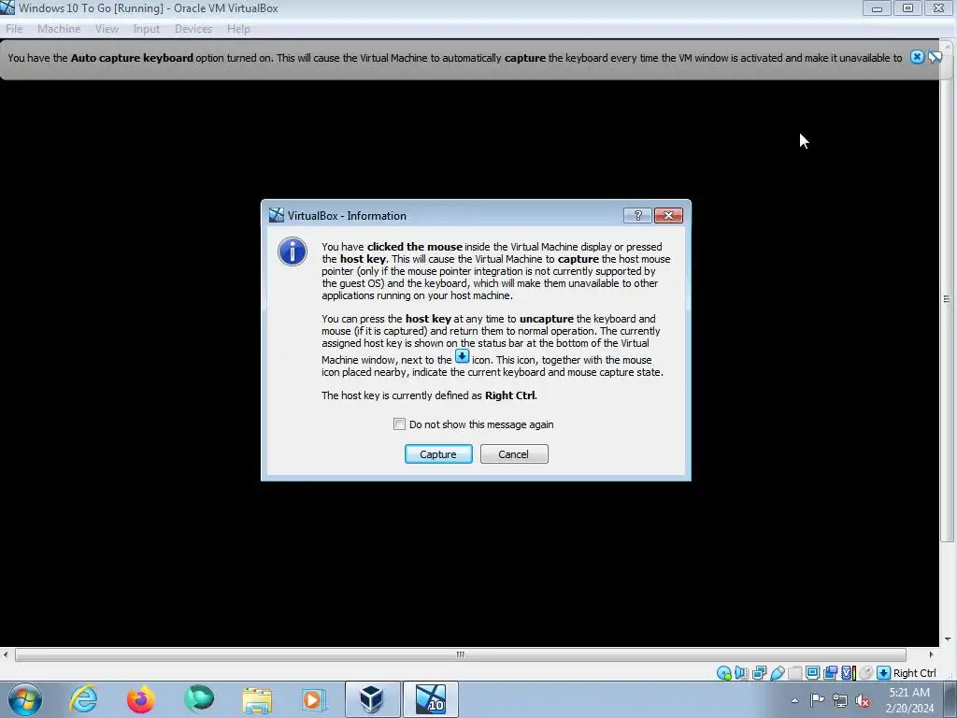957x718 pixels.
Task: Click the display monitor status icon
Action: pos(812,673)
